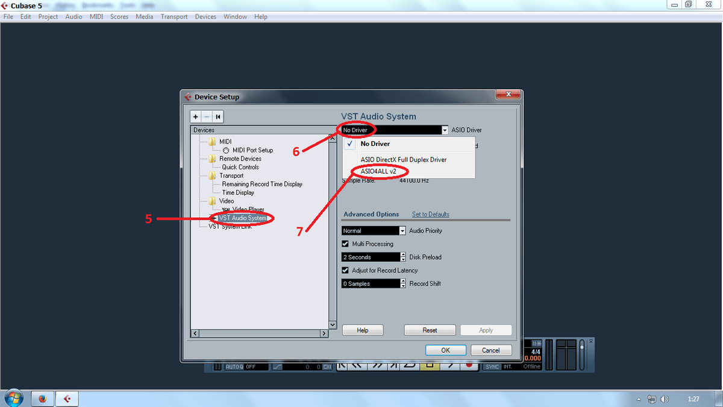Image resolution: width=723 pixels, height=407 pixels.
Task: Click the Help button in Device Setup
Action: pyautogui.click(x=363, y=330)
